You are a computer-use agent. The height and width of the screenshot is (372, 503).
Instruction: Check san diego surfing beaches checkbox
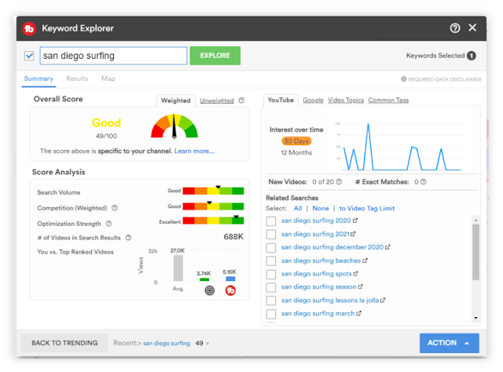click(271, 261)
